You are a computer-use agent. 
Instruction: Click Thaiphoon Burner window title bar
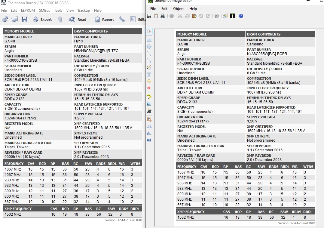(x=72, y=3)
